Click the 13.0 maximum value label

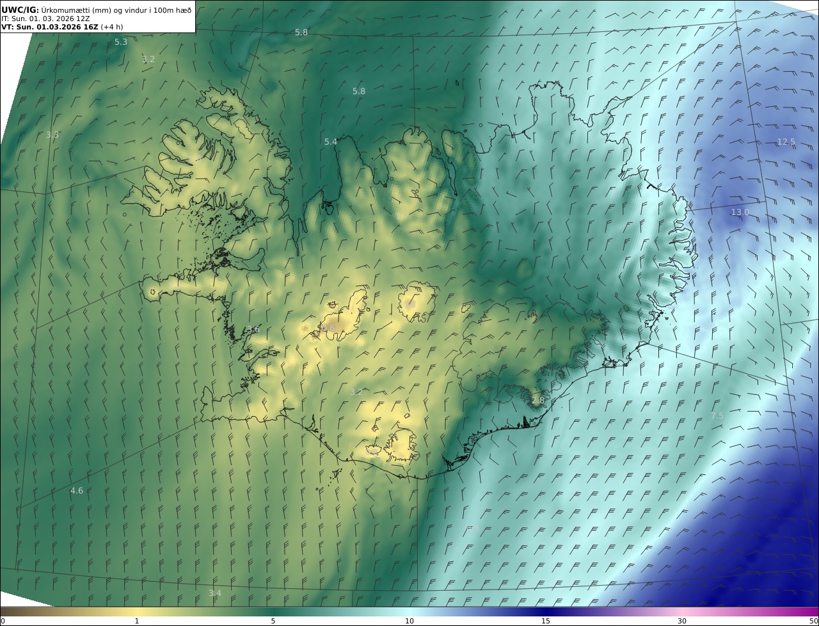[740, 212]
